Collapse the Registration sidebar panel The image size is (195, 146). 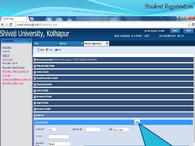(30, 41)
